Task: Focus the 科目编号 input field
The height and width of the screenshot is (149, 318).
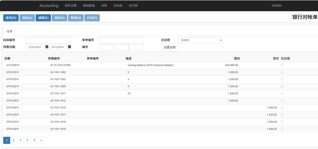Action: (48, 40)
